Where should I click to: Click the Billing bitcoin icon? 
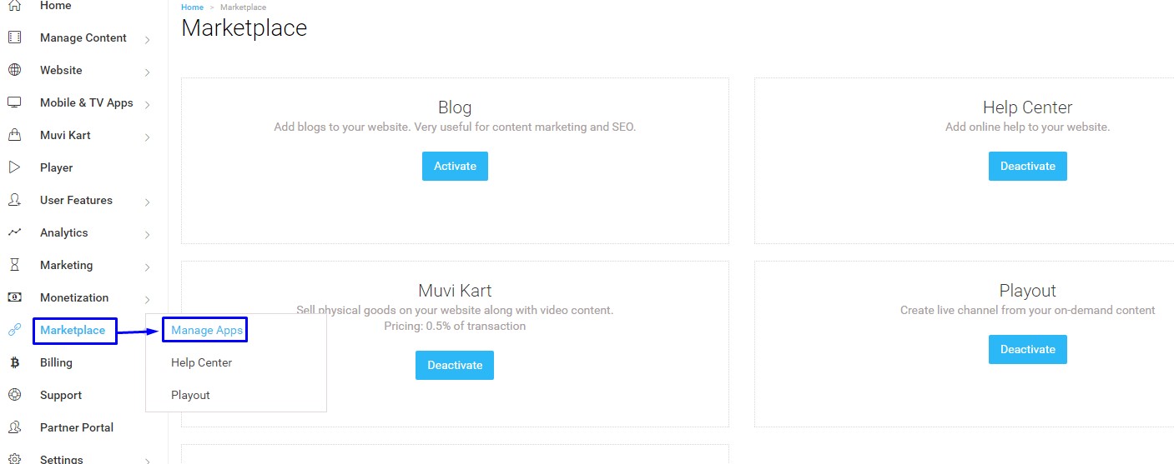[14, 362]
